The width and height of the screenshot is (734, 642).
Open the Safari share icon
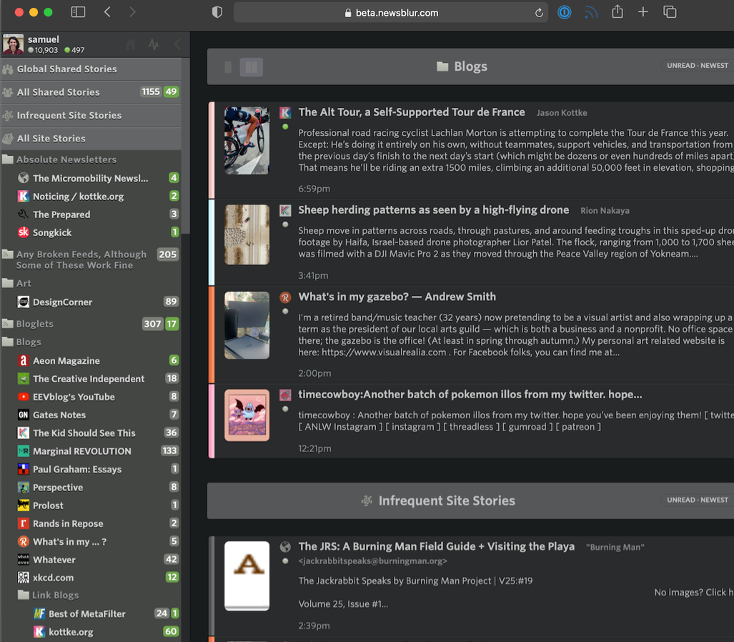pyautogui.click(x=618, y=12)
